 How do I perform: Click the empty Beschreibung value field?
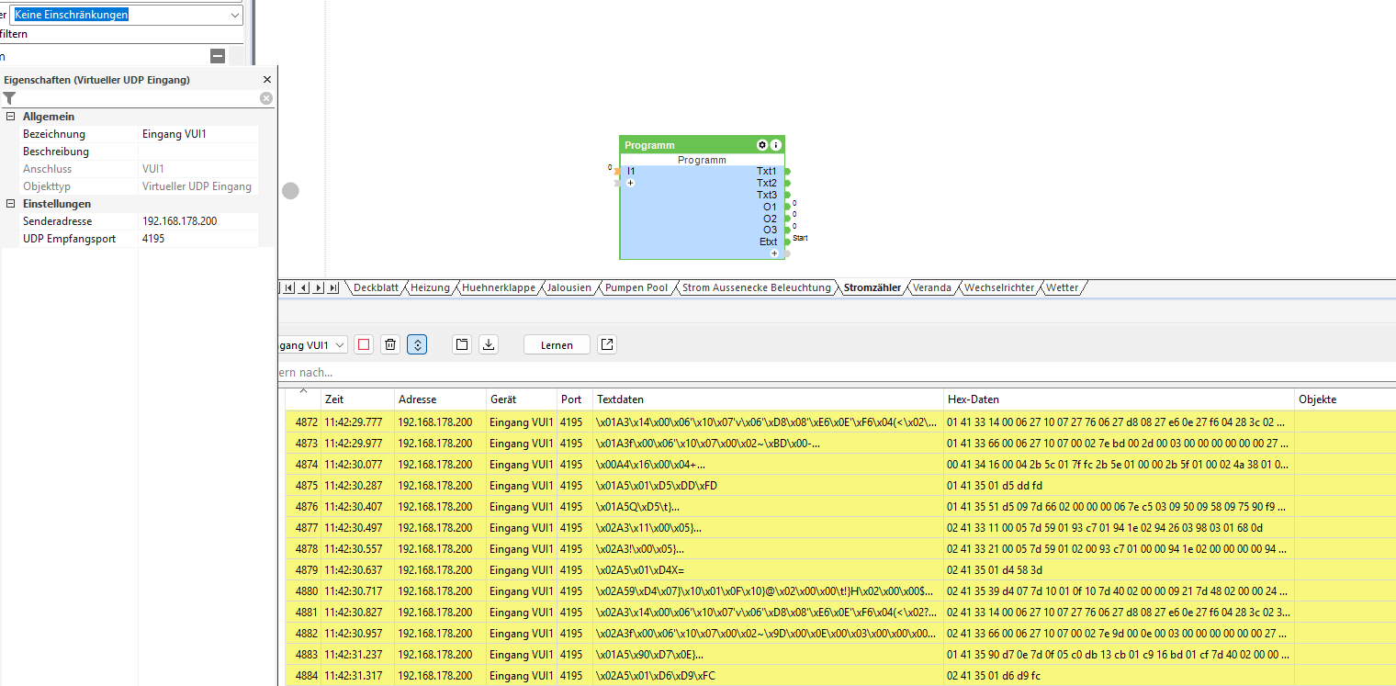pos(197,152)
